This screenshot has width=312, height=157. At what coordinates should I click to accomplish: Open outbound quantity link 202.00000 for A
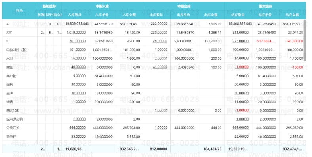159,24
